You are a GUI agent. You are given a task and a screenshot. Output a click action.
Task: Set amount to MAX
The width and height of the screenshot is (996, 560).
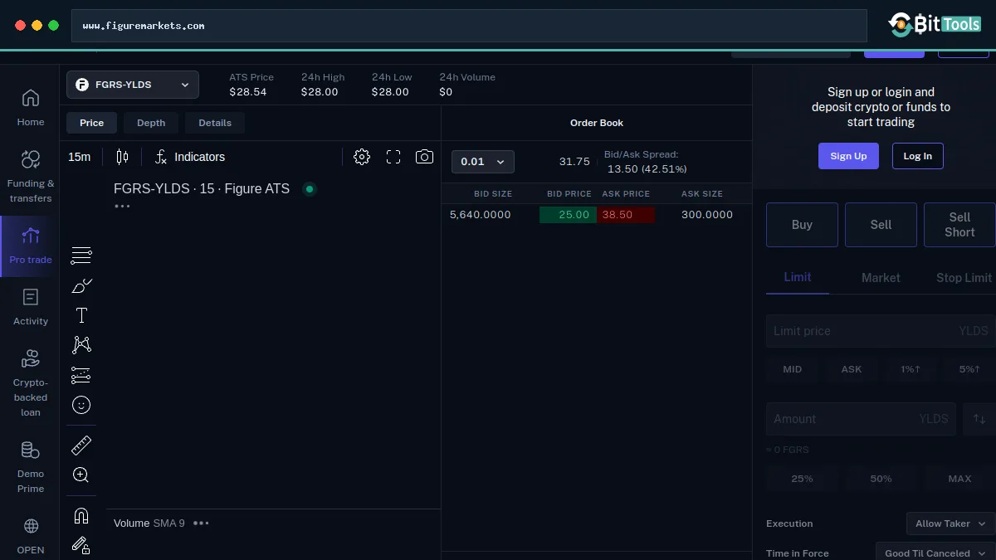coord(959,479)
